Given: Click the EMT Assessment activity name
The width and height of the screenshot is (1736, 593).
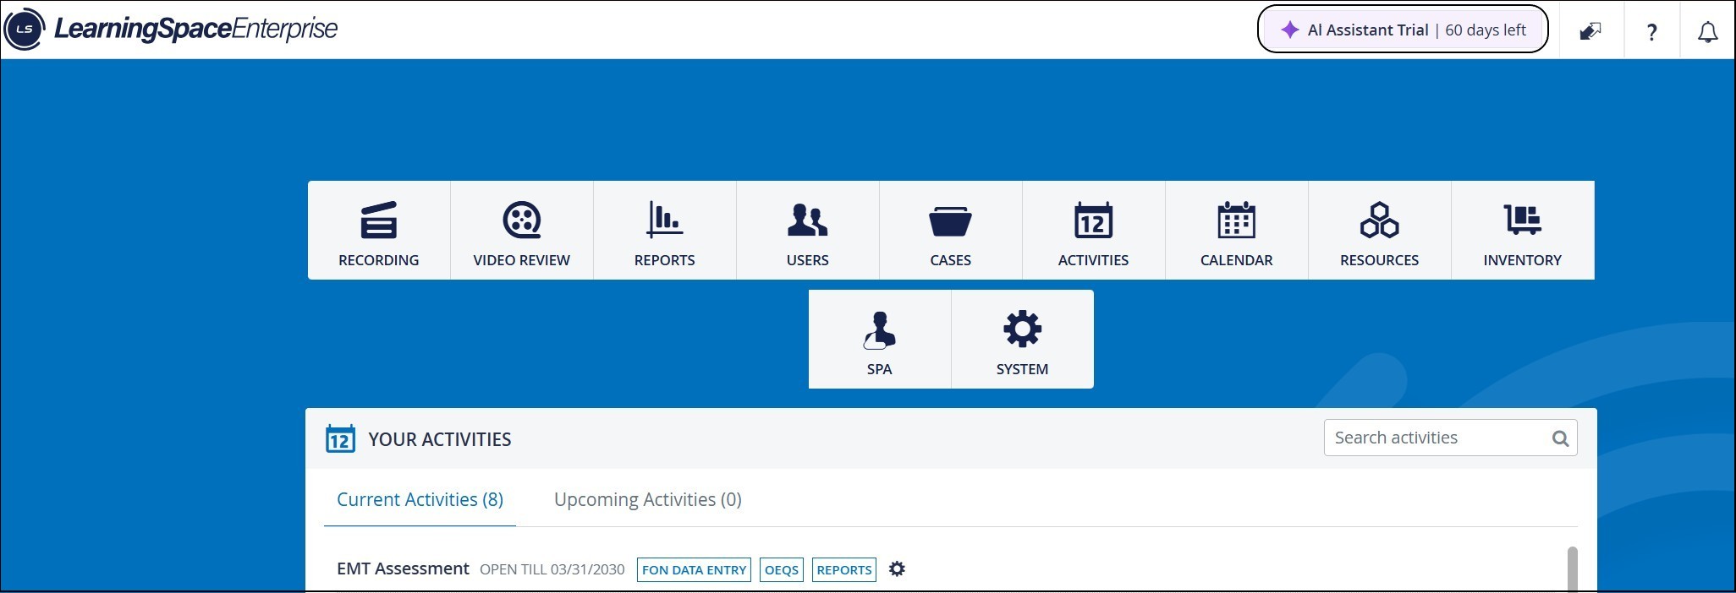Looking at the screenshot, I should (403, 569).
